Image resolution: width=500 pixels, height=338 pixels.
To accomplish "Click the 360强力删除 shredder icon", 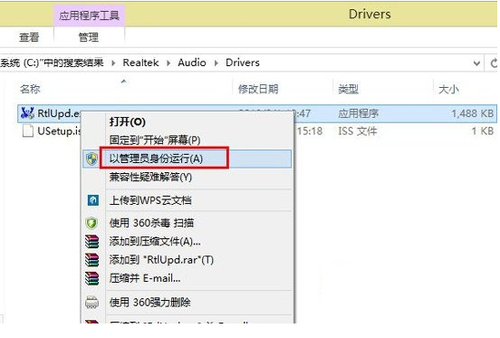I will [x=91, y=302].
